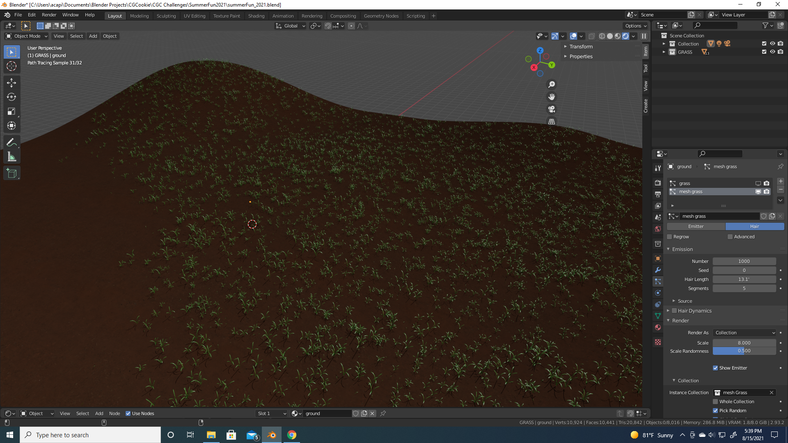The image size is (788, 443).
Task: Toggle camera view with the camera icon
Action: [552, 109]
